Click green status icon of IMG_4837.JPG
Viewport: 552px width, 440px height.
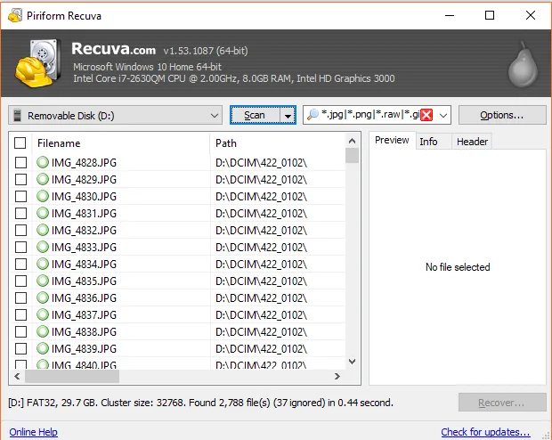point(43,314)
